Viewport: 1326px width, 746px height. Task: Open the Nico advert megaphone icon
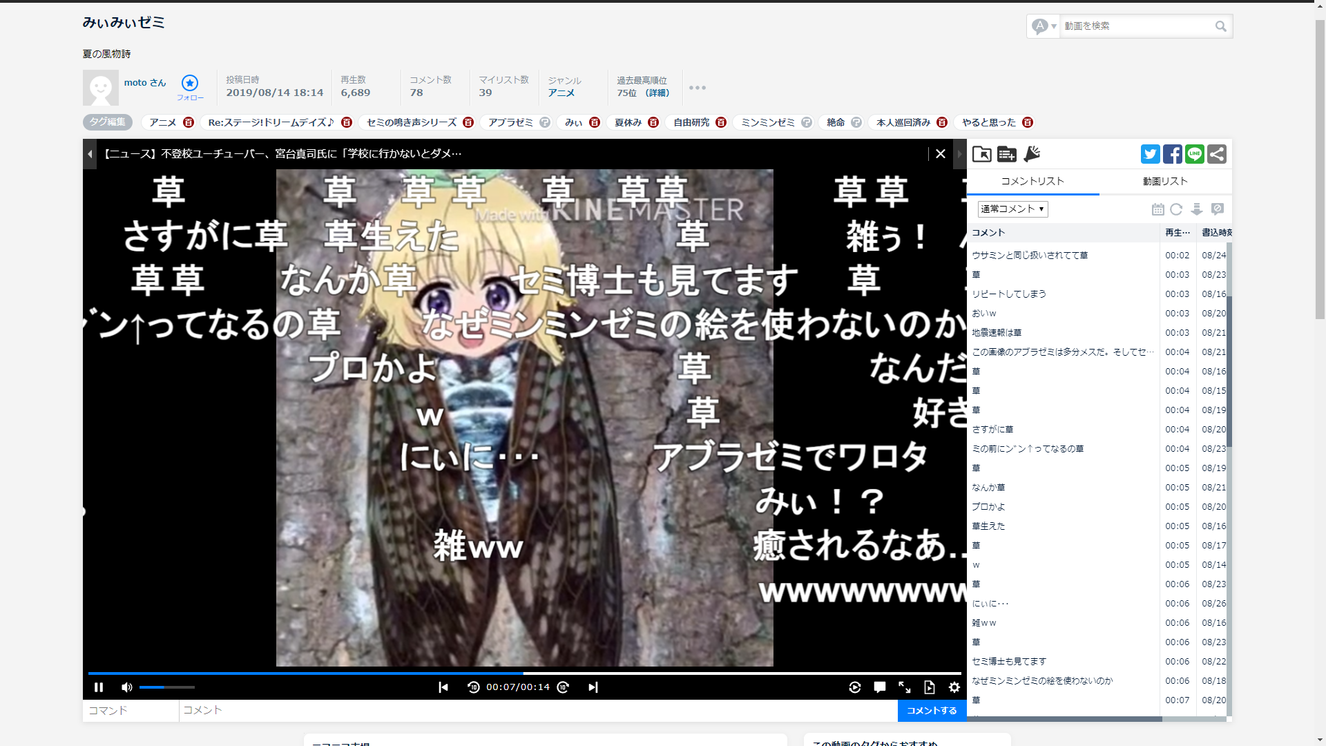tap(1032, 154)
